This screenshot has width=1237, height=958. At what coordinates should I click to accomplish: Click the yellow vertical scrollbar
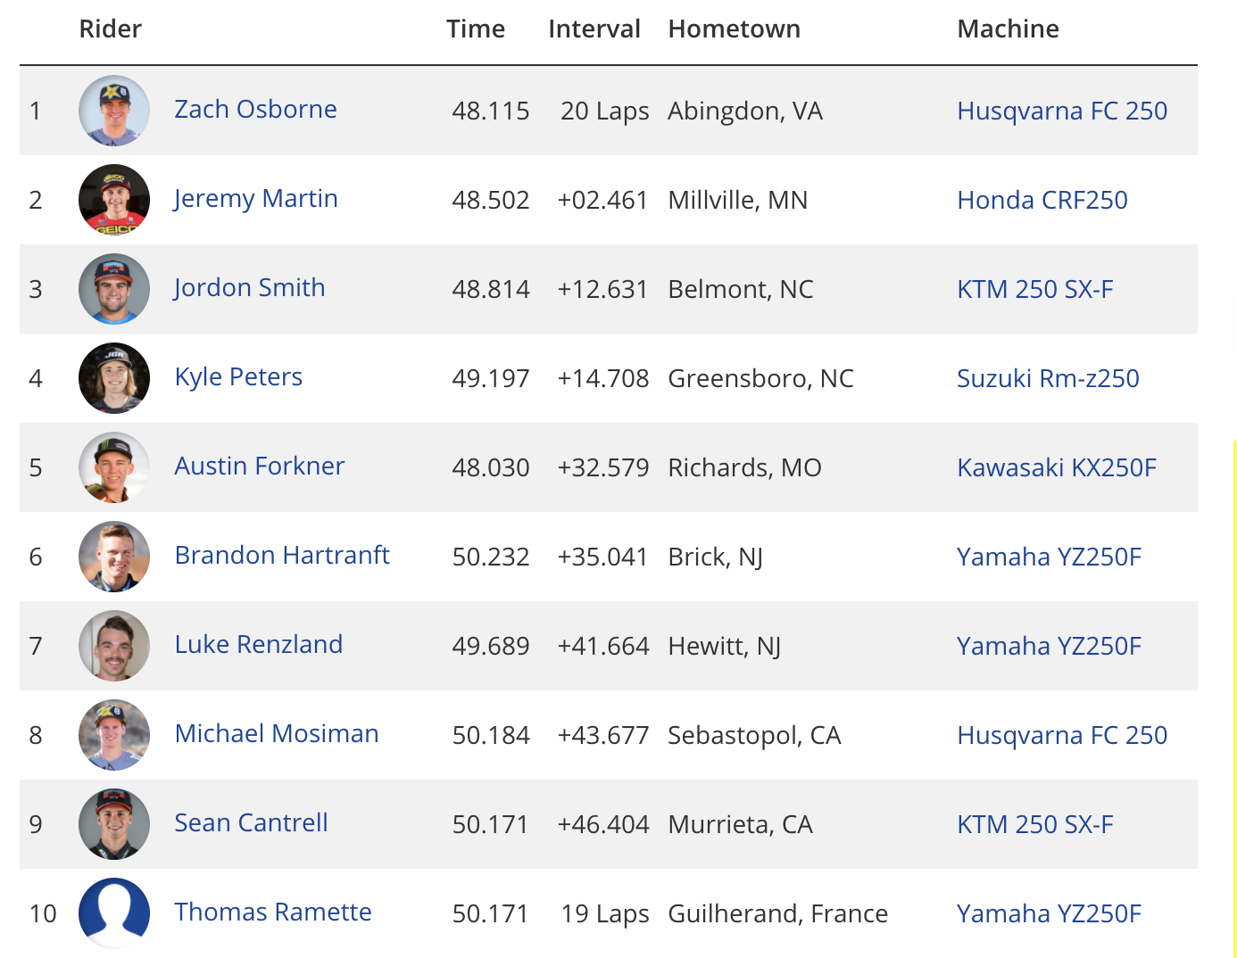click(x=1234, y=698)
